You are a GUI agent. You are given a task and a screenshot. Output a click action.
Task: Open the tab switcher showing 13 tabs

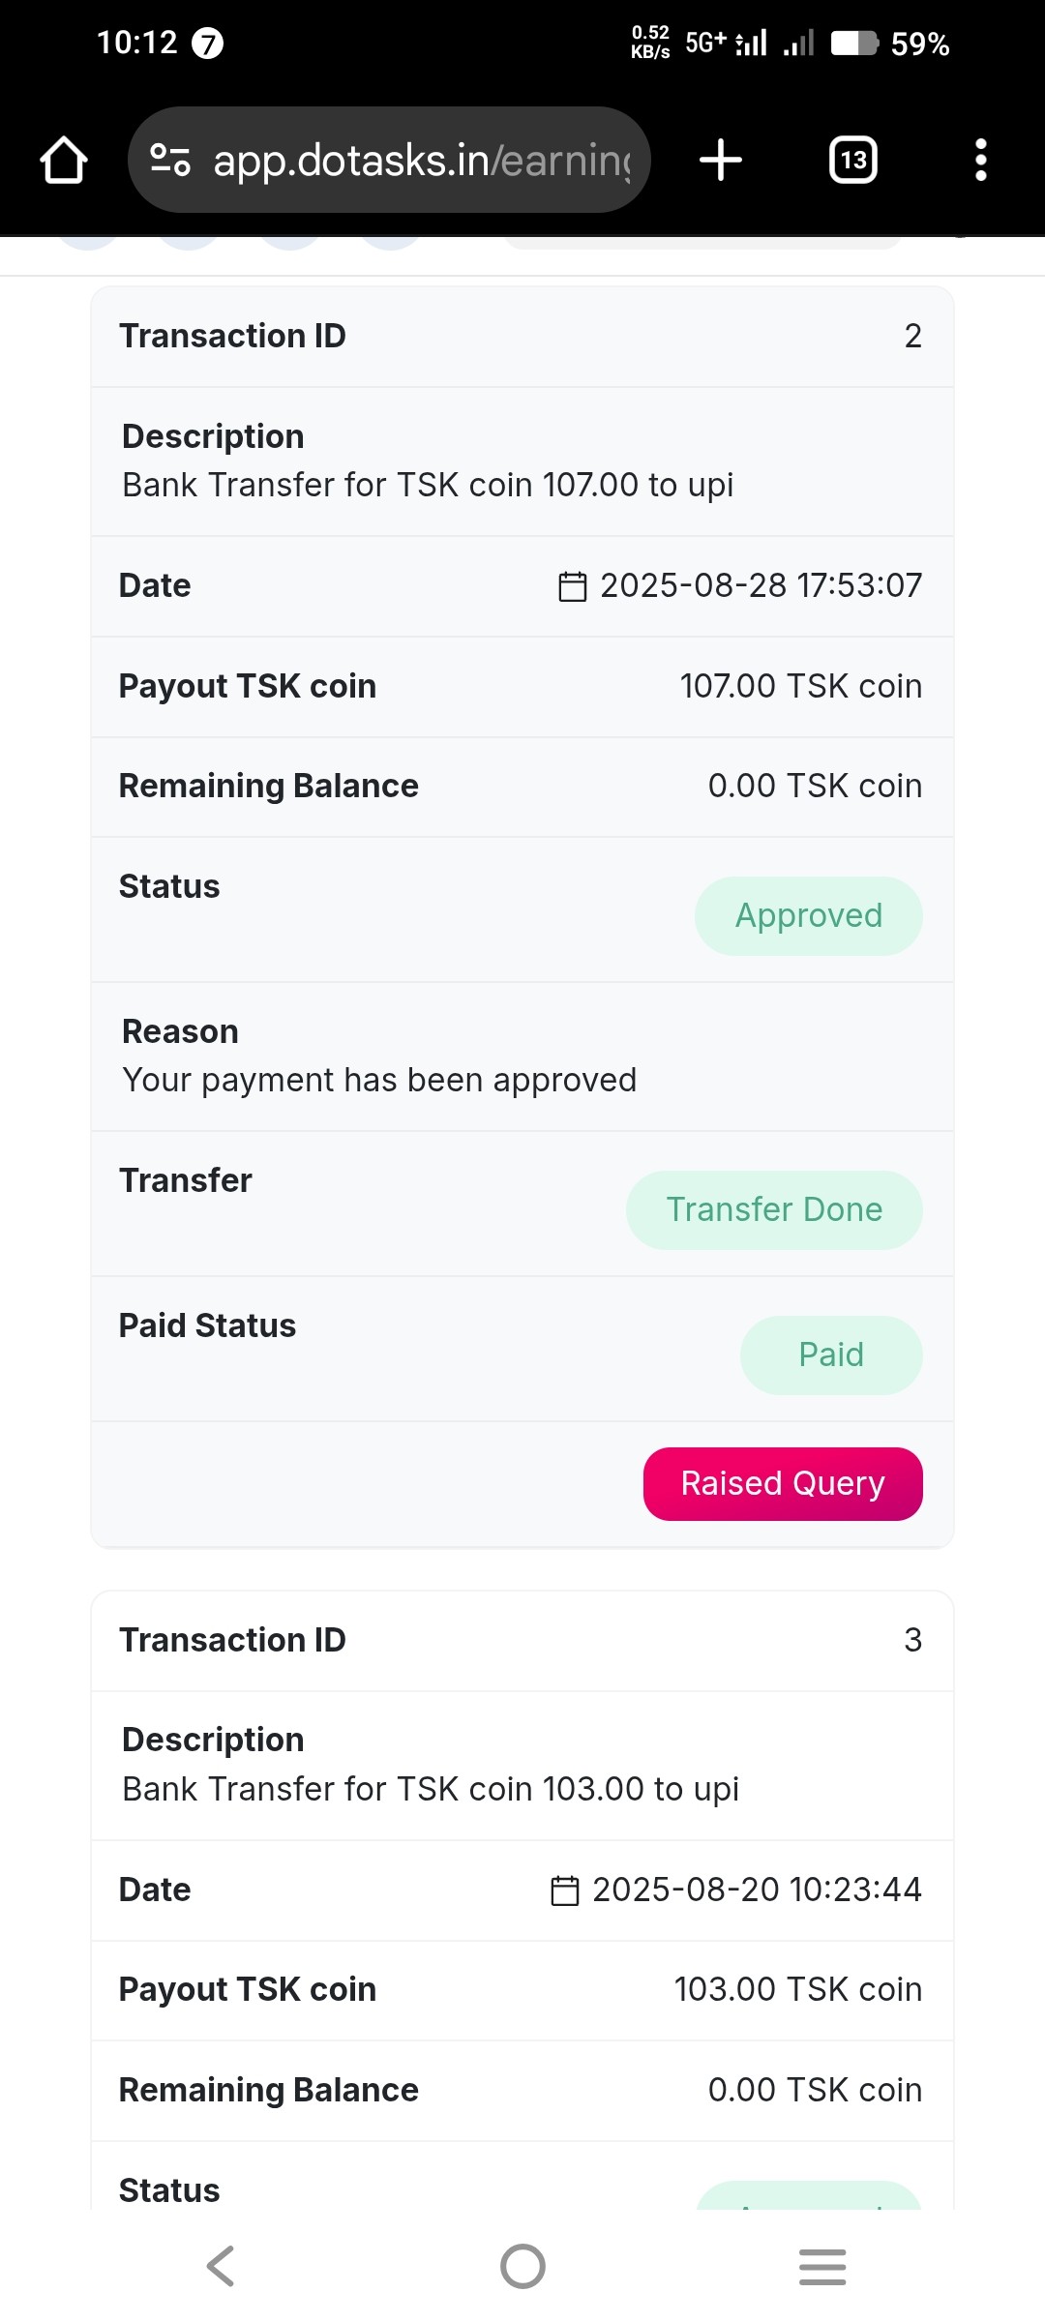coord(853,160)
